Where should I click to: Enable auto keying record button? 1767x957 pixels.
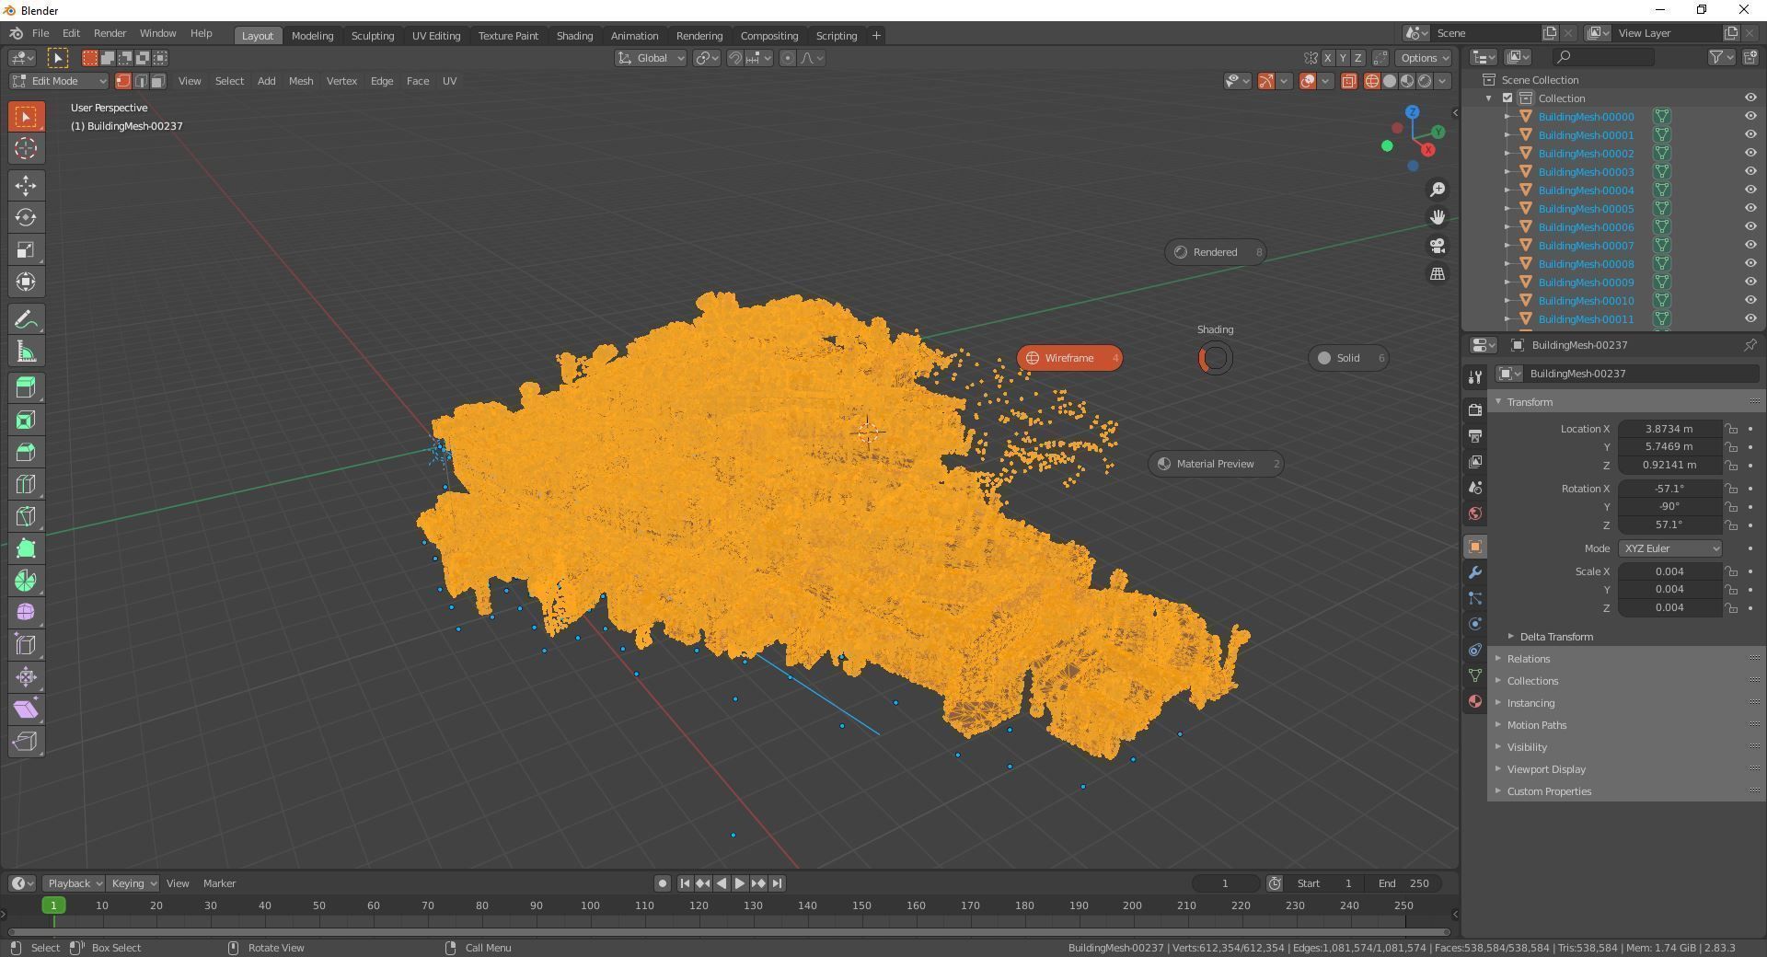(x=662, y=883)
